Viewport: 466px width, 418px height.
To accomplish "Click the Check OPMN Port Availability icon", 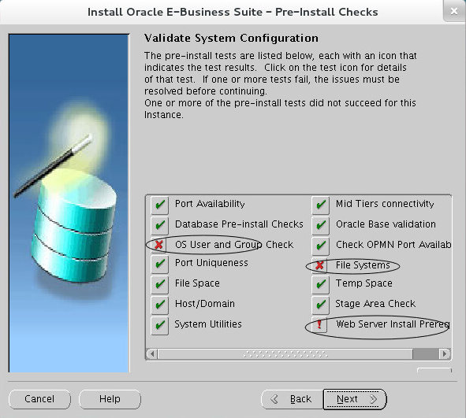I will click(320, 246).
